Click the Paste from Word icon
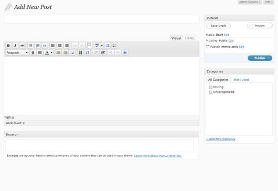This screenshot has height=191, width=278. 66,52
